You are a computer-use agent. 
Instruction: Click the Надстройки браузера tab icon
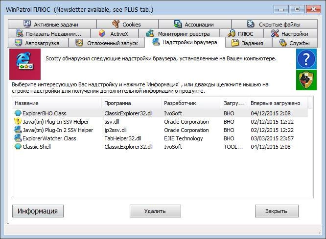pos(156,42)
